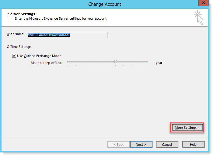Click the Offline Settings label
Screen dimensions: 214x157
pos(19,47)
